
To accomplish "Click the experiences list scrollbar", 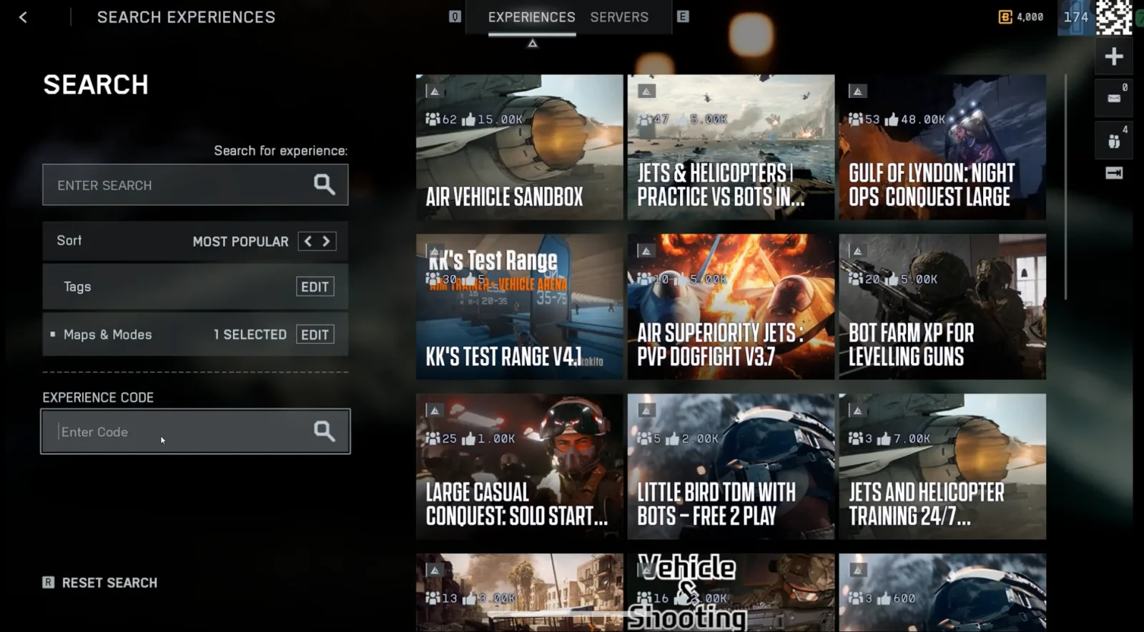I will click(x=1065, y=186).
